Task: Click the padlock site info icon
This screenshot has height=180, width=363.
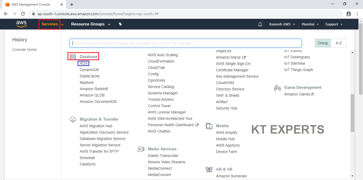Action: (x=33, y=14)
